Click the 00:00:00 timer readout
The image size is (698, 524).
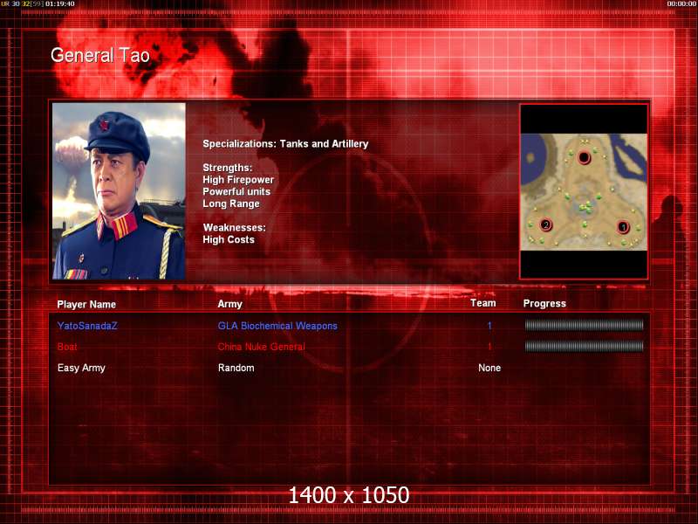click(x=682, y=4)
